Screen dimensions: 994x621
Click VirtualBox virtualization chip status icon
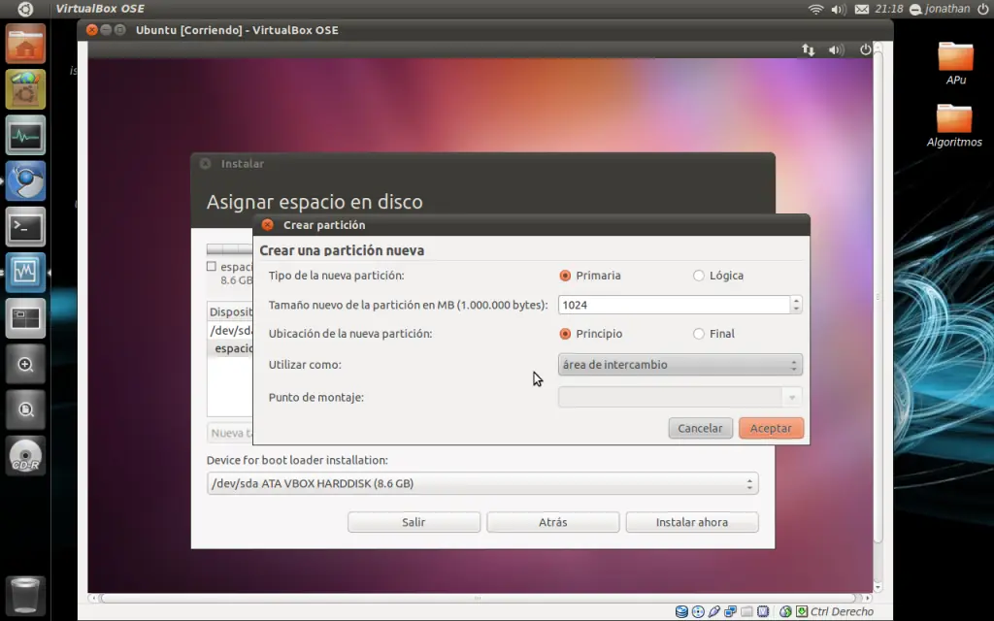tap(763, 611)
